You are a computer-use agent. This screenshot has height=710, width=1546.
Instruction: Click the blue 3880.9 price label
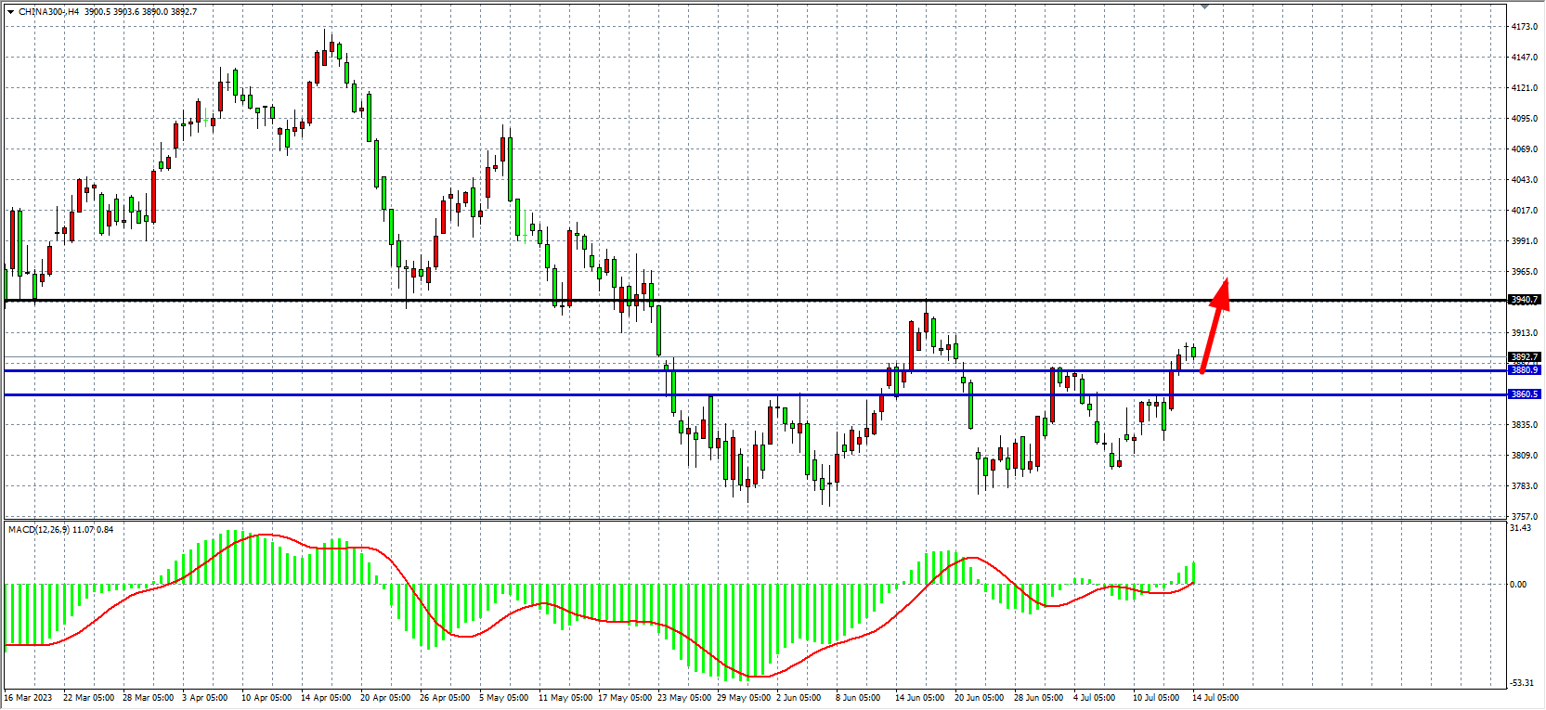click(1524, 370)
